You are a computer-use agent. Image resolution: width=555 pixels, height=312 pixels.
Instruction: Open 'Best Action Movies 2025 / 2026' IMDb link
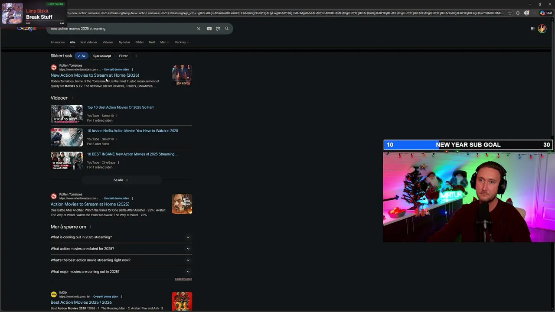(81, 302)
